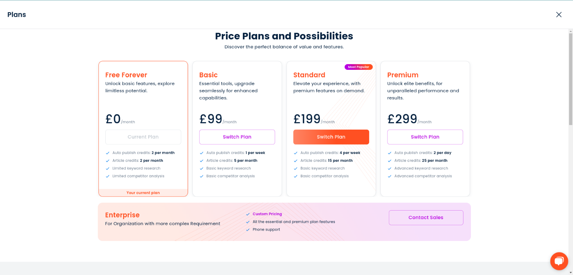The image size is (573, 275).
Task: Click the checkmark beside Advanced competitor analysis
Action: pos(389,176)
